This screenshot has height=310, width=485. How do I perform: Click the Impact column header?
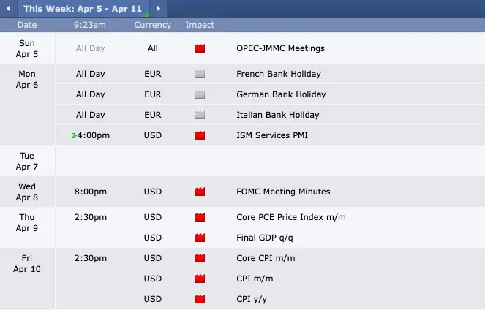[x=200, y=25]
